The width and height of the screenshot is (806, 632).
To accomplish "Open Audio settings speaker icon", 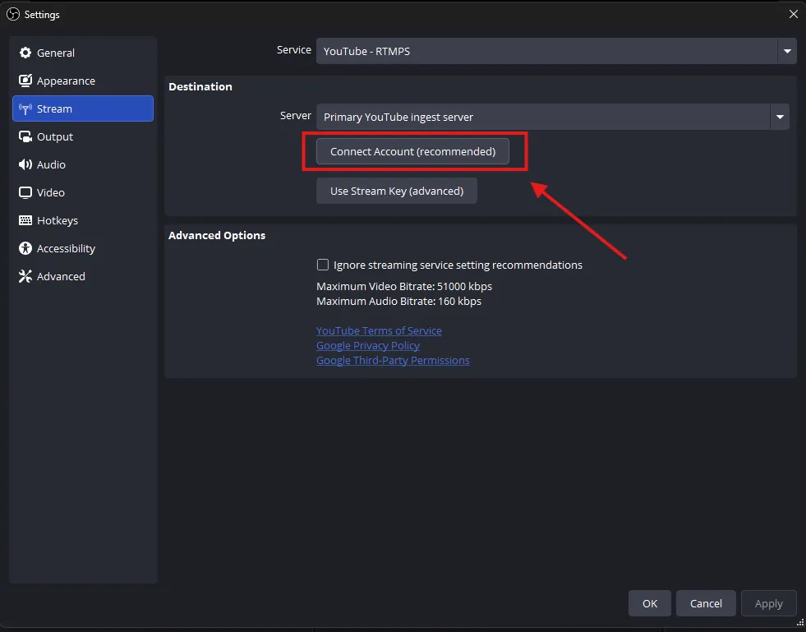I will [x=24, y=164].
